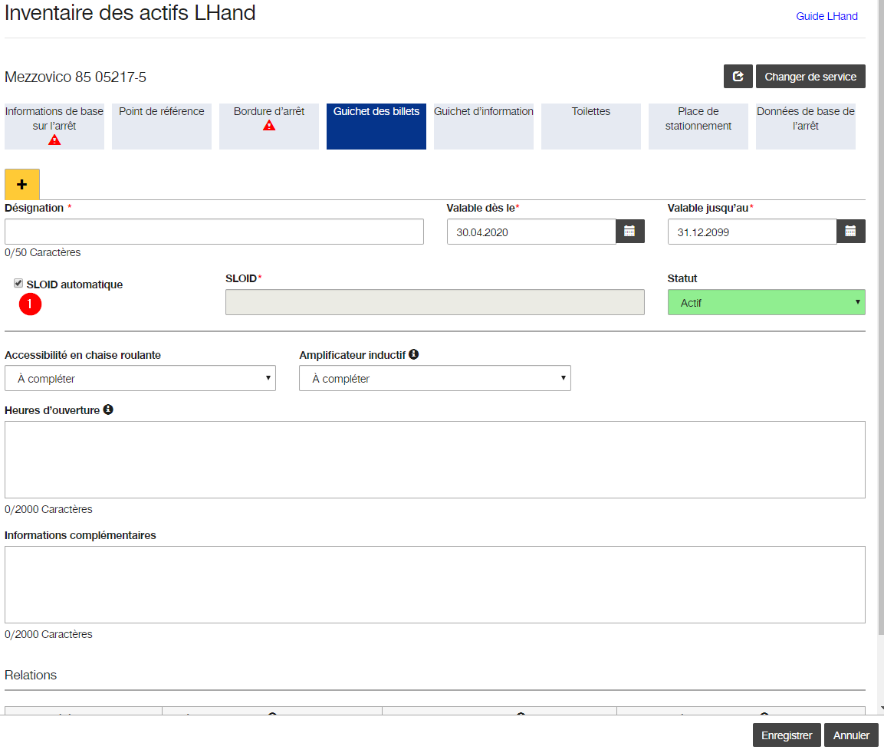This screenshot has width=884, height=753.
Task: Uncheck SLOID automatique checkbox
Action: [18, 283]
